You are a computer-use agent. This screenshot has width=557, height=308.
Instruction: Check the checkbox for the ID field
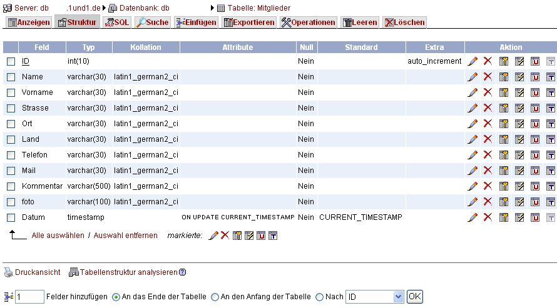point(11,61)
